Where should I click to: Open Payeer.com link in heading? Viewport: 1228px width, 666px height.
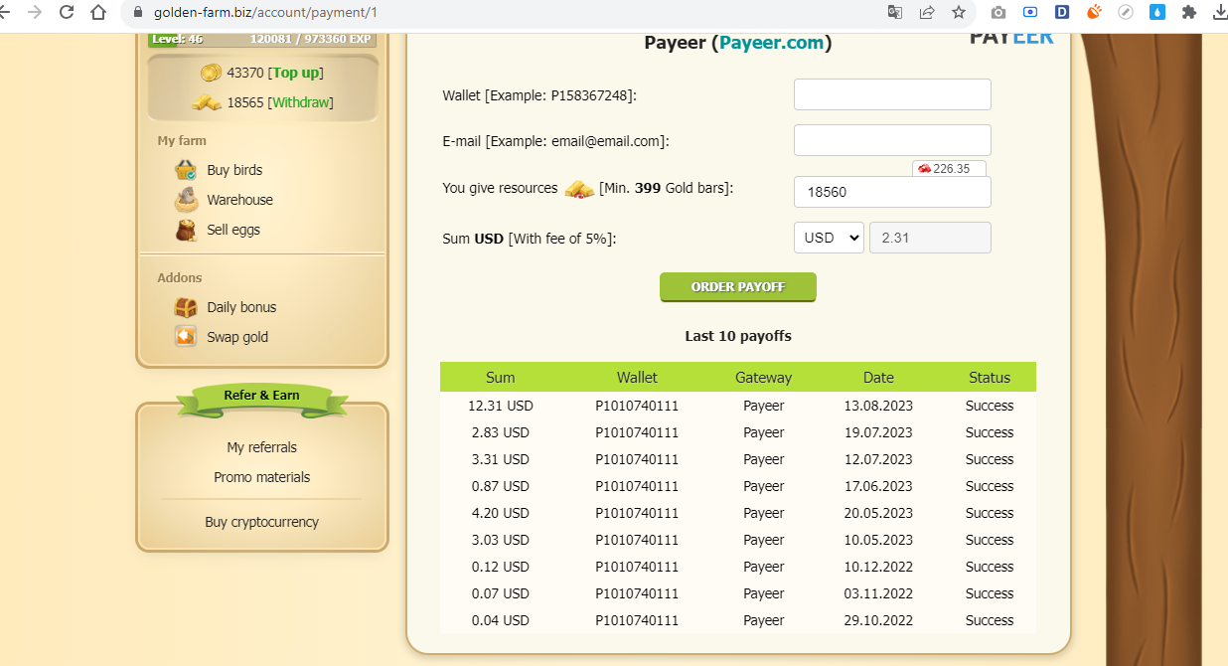[x=772, y=43]
